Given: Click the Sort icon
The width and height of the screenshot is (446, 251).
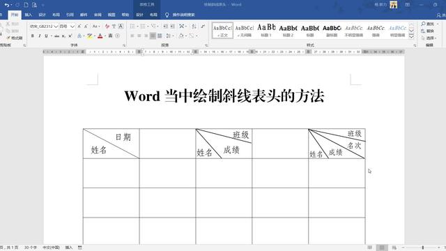Looking at the screenshot, I should 194,26.
